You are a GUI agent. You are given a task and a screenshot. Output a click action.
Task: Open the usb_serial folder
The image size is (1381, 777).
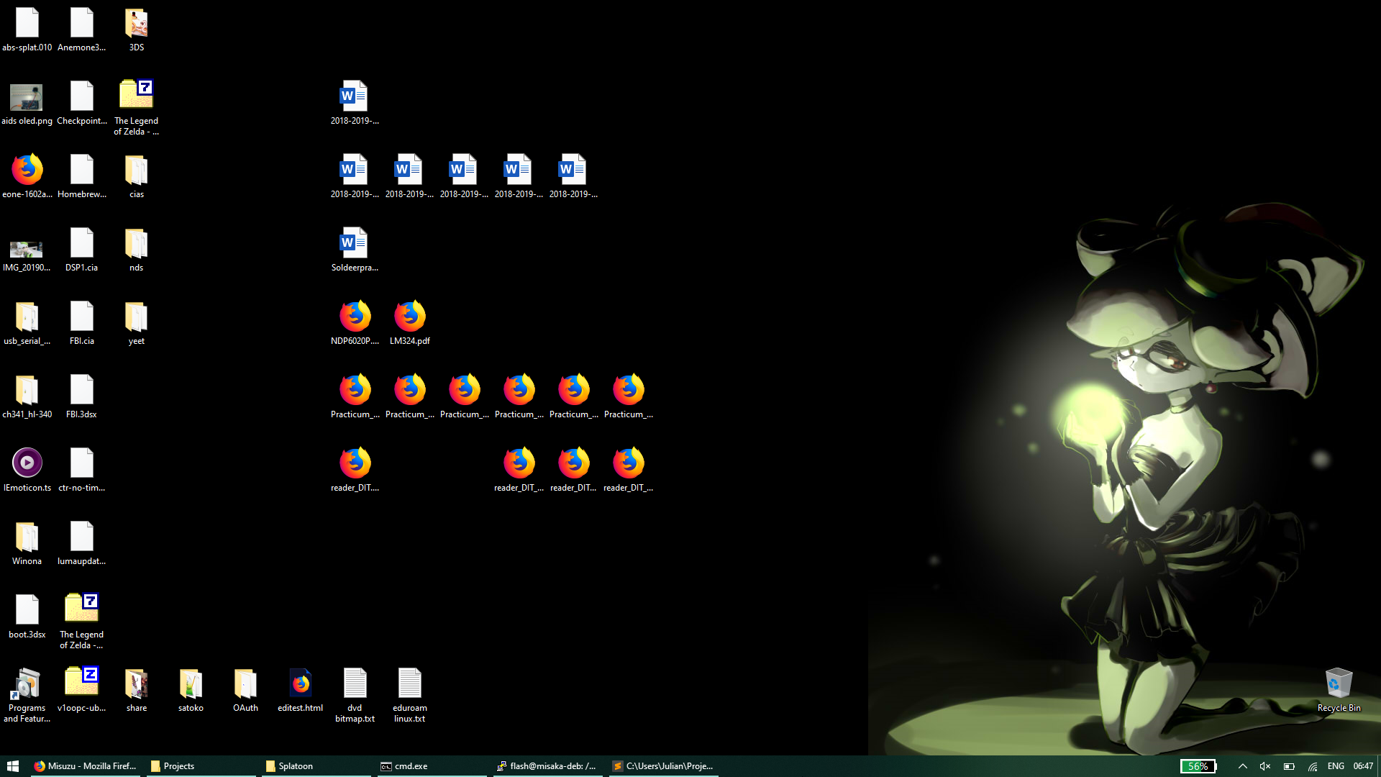pyautogui.click(x=27, y=324)
